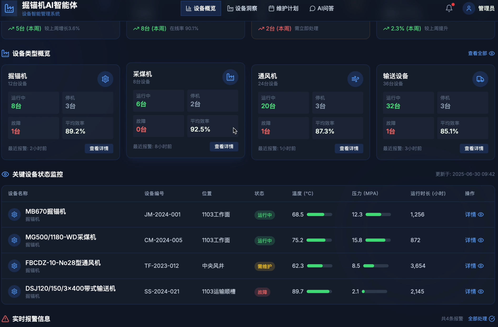Click the 温度 (°C) column header

click(303, 193)
